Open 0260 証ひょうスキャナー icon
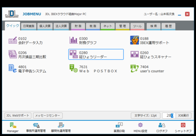Viewport: 196px width, 136px height. pyautogui.click(x=134, y=54)
